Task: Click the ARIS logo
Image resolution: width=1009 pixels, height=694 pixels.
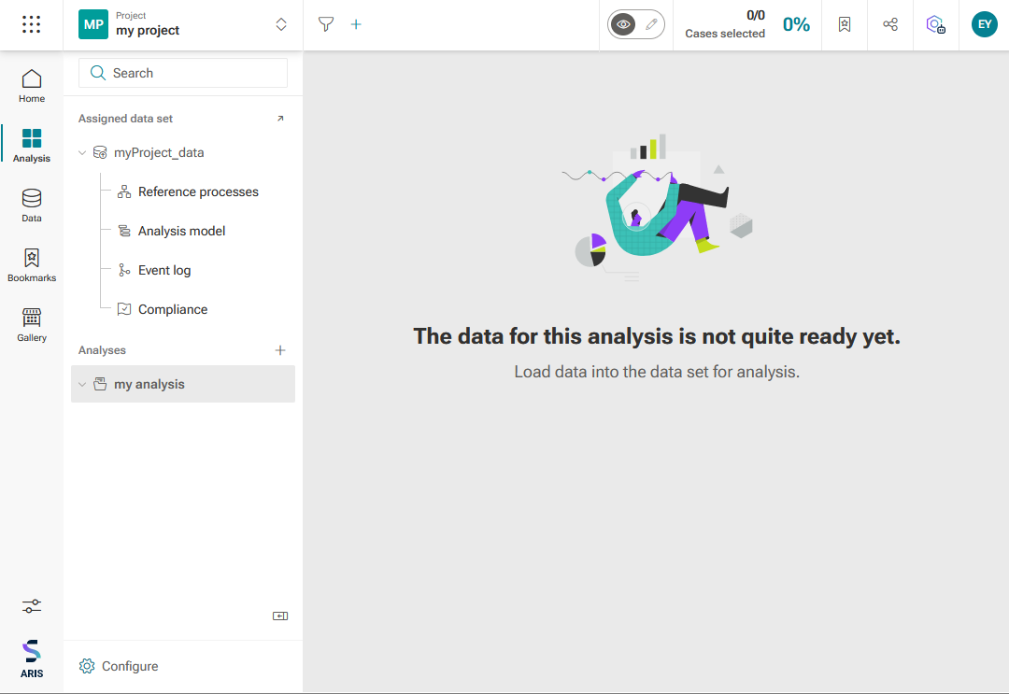Action: tap(32, 659)
